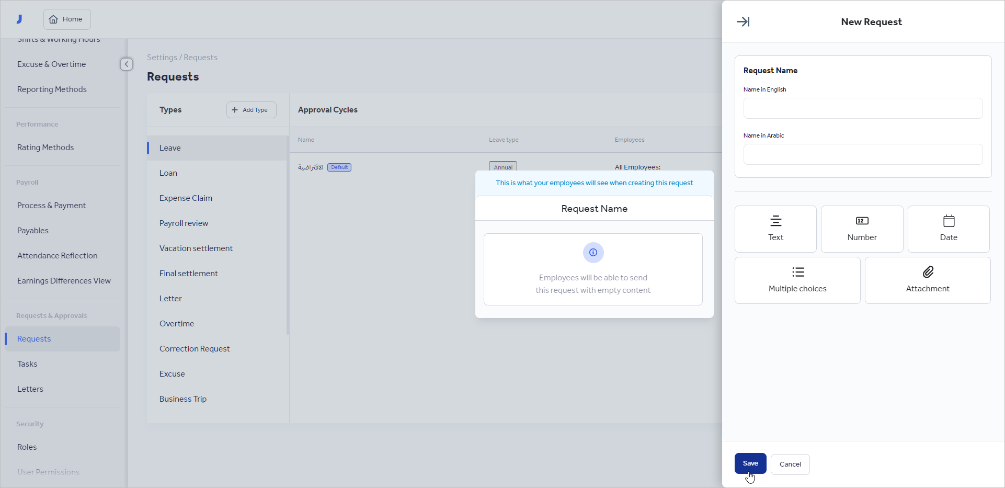Select the Loan request type
Image resolution: width=1005 pixels, height=488 pixels.
[168, 173]
